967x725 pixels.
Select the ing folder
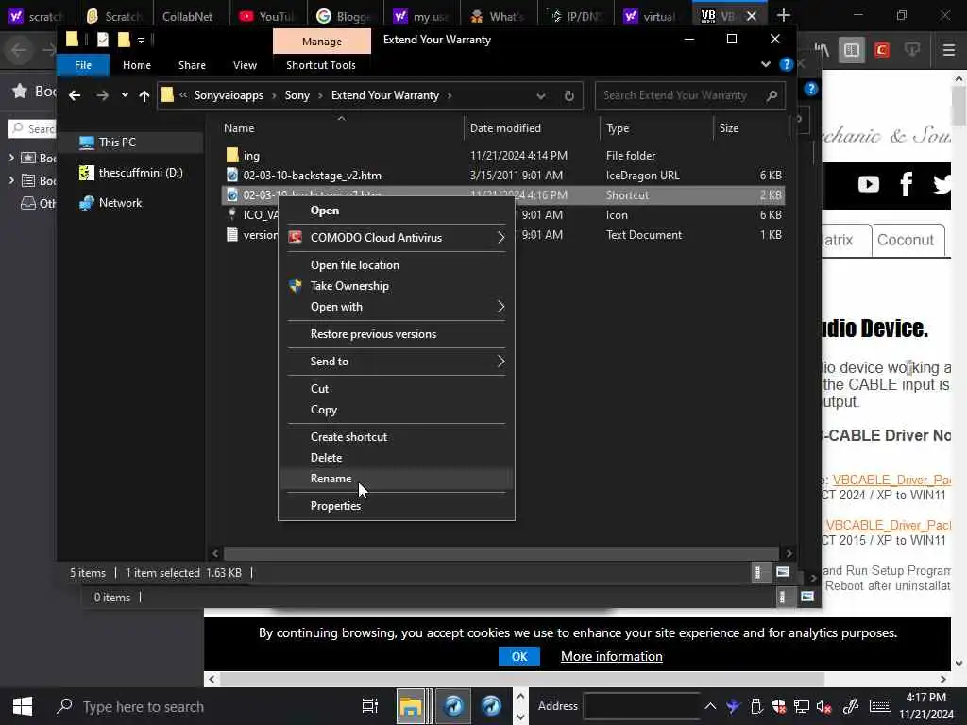tap(251, 156)
